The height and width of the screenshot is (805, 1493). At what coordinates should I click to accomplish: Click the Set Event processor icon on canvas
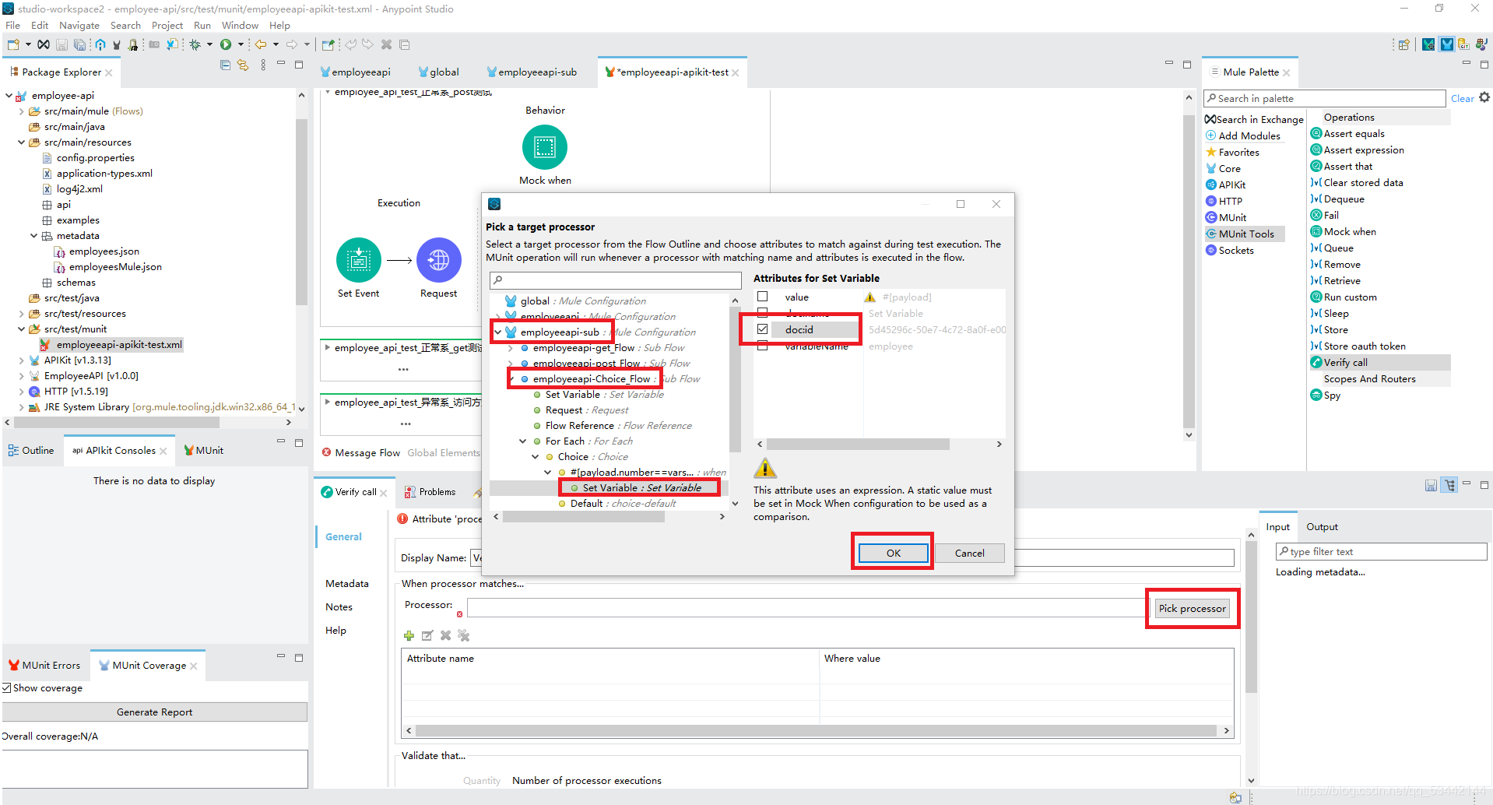pos(358,260)
